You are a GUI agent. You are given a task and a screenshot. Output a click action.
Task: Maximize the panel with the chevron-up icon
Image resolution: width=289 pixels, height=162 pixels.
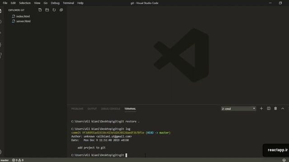(283, 108)
